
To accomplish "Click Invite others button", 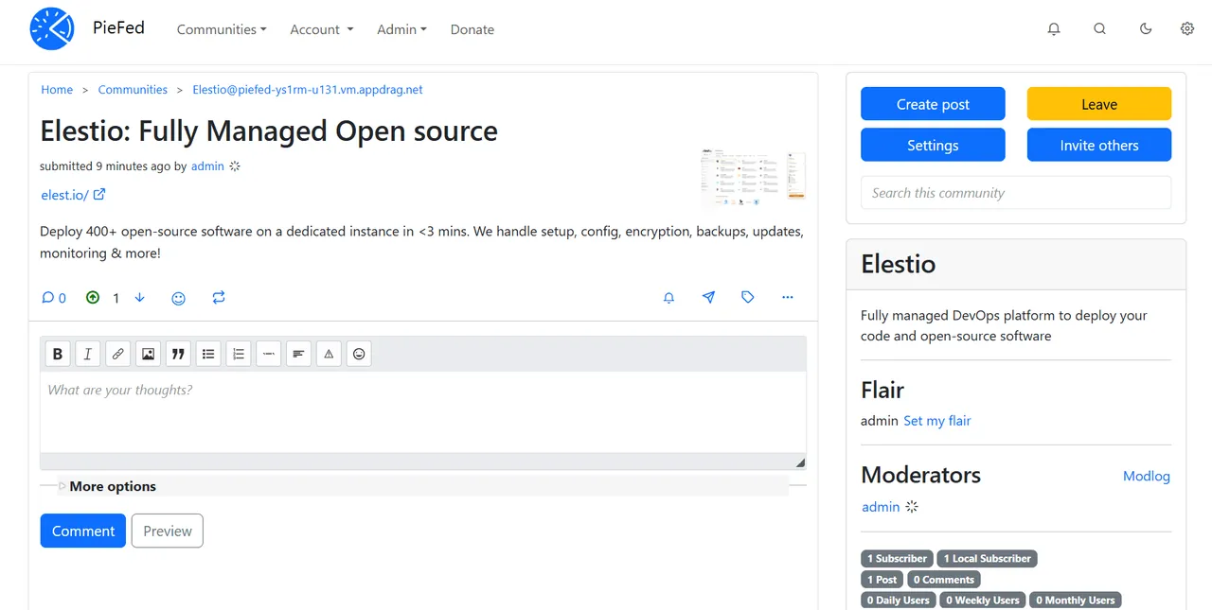I will click(x=1099, y=145).
